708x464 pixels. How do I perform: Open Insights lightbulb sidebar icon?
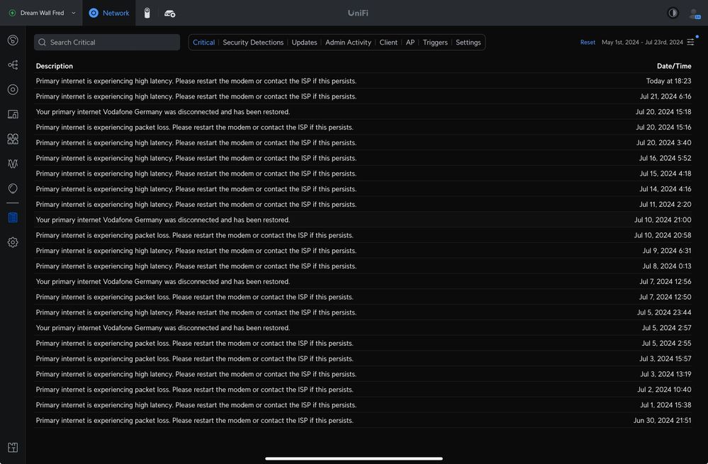pyautogui.click(x=13, y=188)
